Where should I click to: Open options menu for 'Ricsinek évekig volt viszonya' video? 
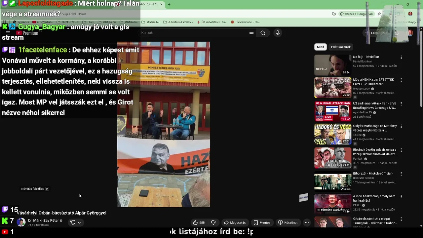pyautogui.click(x=401, y=150)
